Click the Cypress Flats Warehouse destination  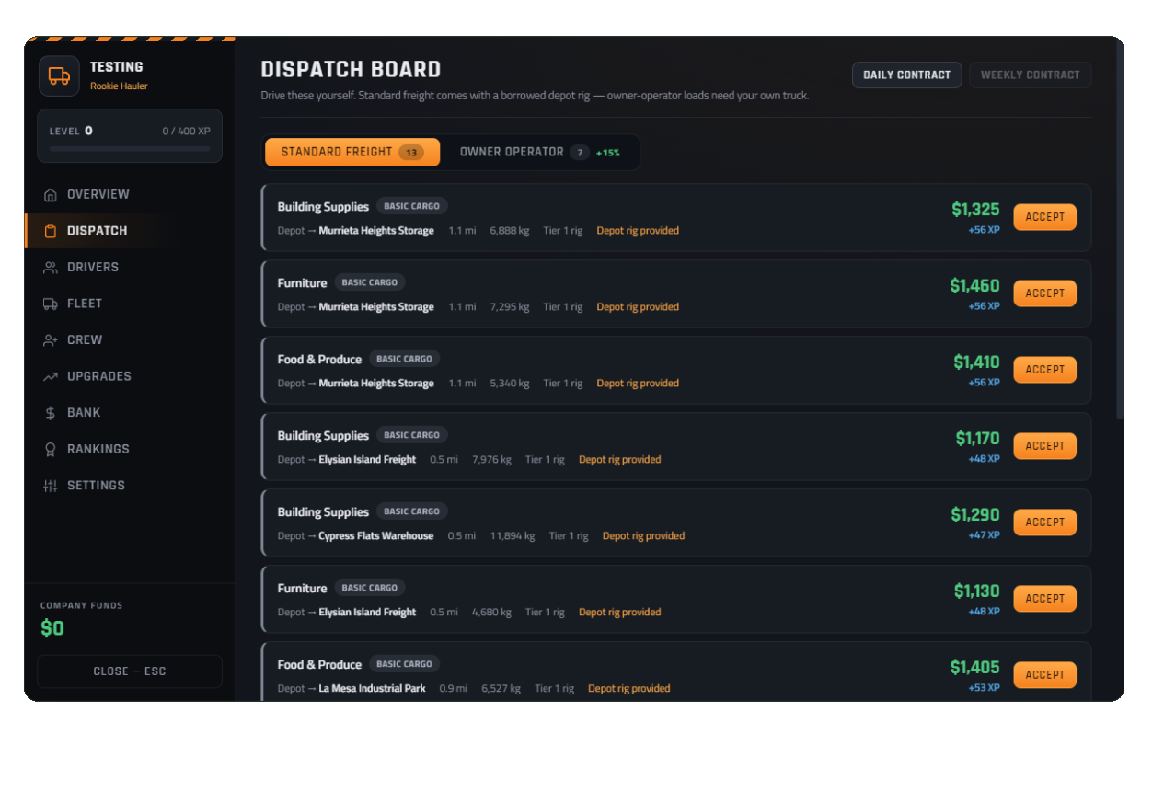[x=375, y=536]
